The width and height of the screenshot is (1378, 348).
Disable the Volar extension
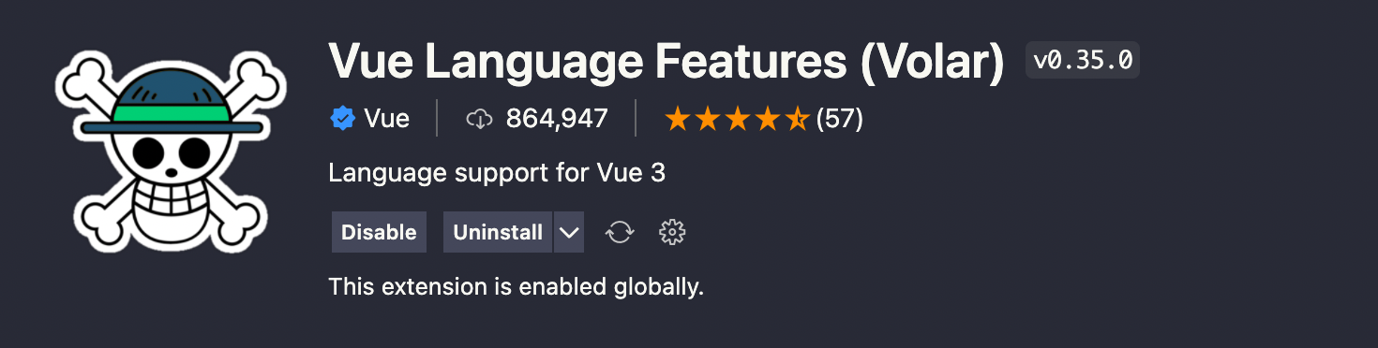click(x=379, y=232)
